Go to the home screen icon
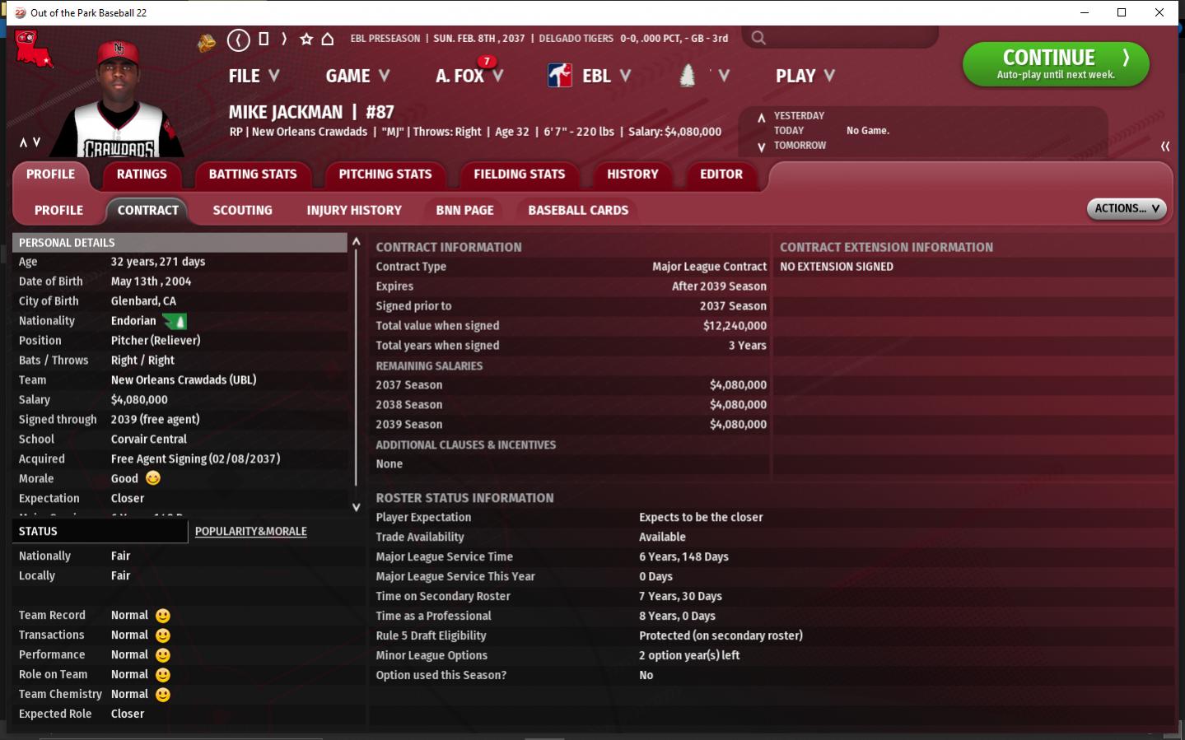The height and width of the screenshot is (740, 1185). coord(328,39)
